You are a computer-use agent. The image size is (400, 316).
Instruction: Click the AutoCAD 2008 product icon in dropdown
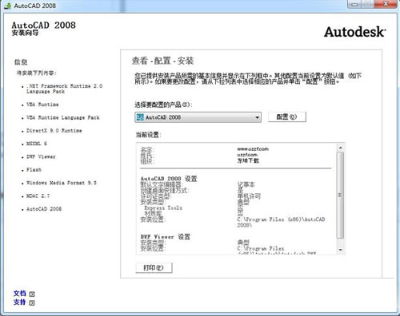[x=140, y=117]
